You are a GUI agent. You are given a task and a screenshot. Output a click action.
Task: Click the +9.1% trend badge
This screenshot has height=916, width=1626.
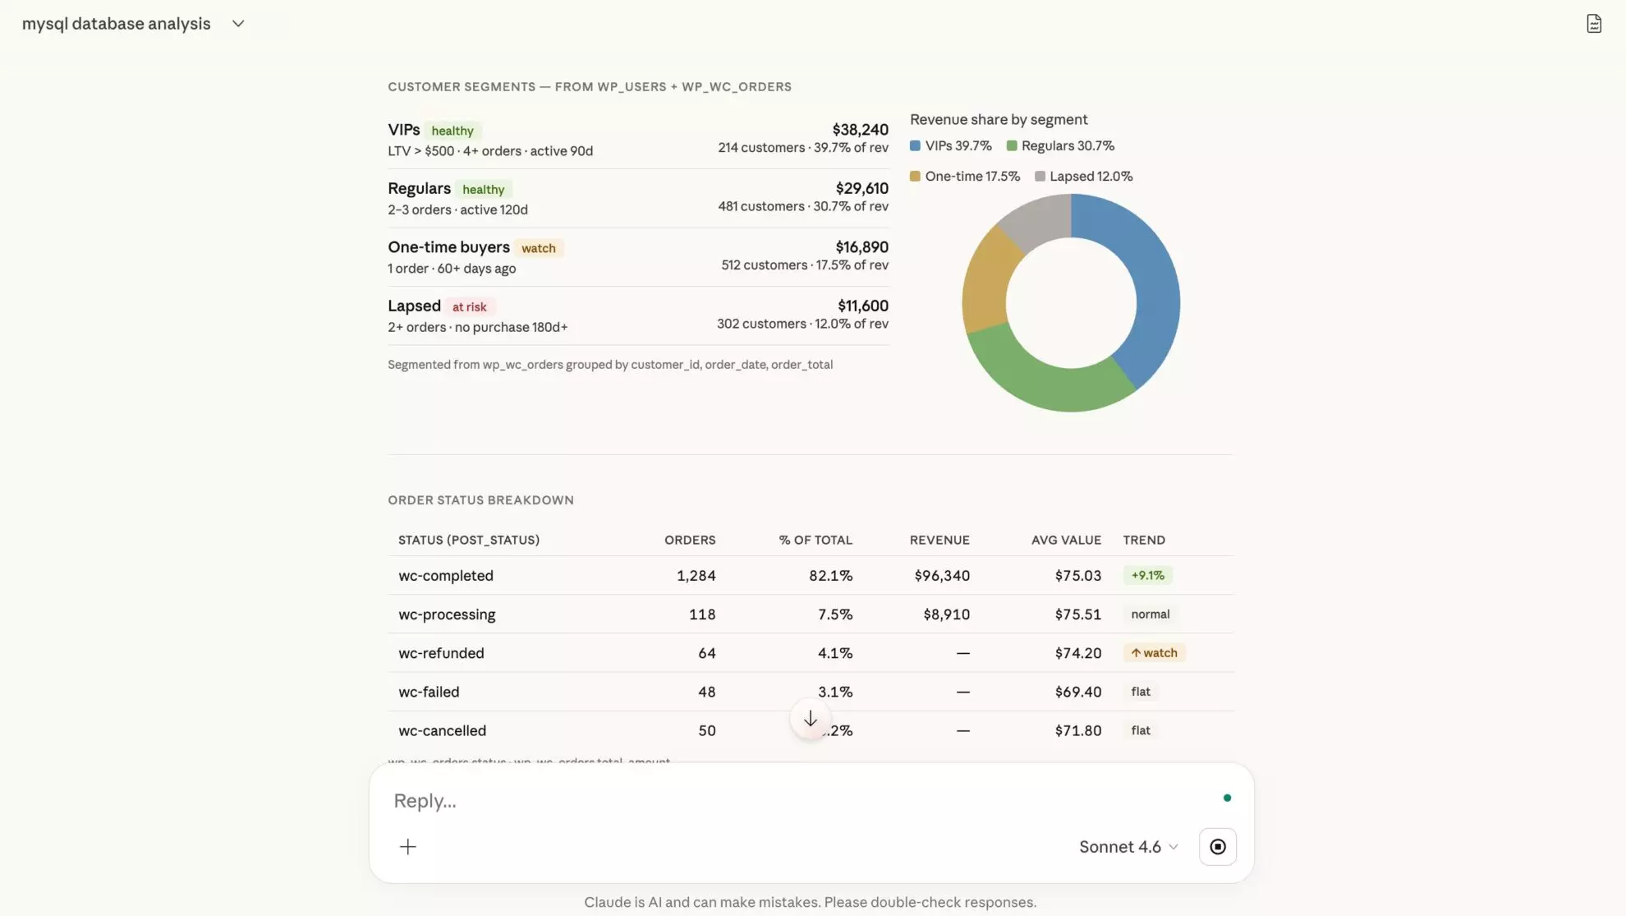[x=1147, y=576]
